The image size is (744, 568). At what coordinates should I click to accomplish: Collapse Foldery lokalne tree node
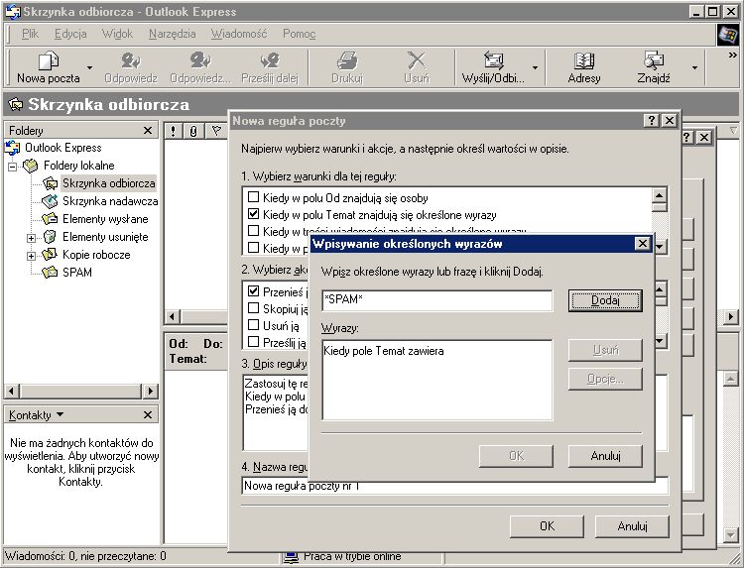[13, 167]
